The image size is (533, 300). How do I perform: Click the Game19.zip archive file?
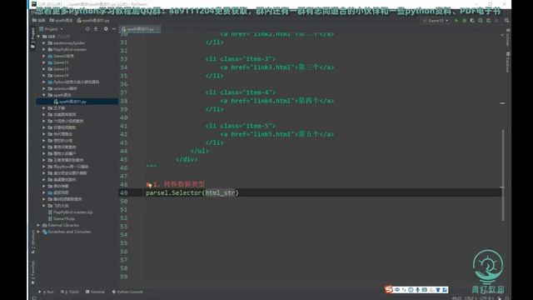coord(62,218)
